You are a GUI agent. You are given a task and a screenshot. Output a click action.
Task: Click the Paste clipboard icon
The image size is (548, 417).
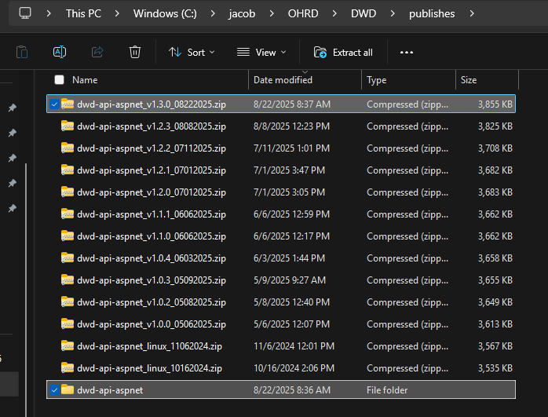click(x=22, y=53)
